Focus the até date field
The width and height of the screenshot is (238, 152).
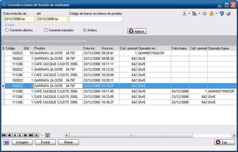pos(52,19)
